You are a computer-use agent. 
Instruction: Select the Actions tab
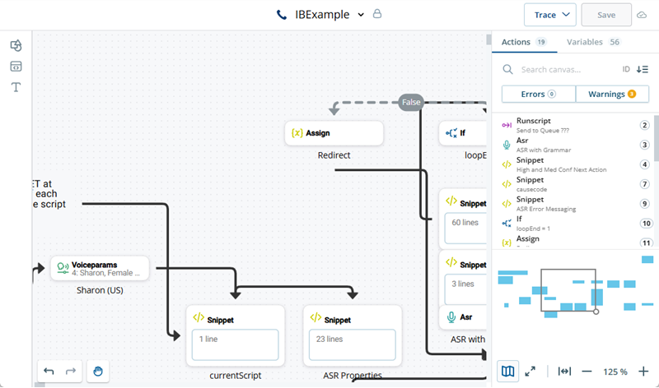click(523, 42)
